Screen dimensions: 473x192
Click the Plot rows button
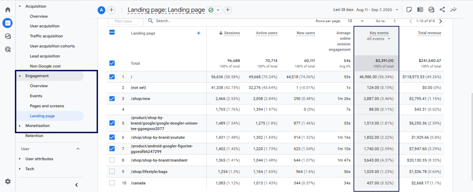pos(123,21)
